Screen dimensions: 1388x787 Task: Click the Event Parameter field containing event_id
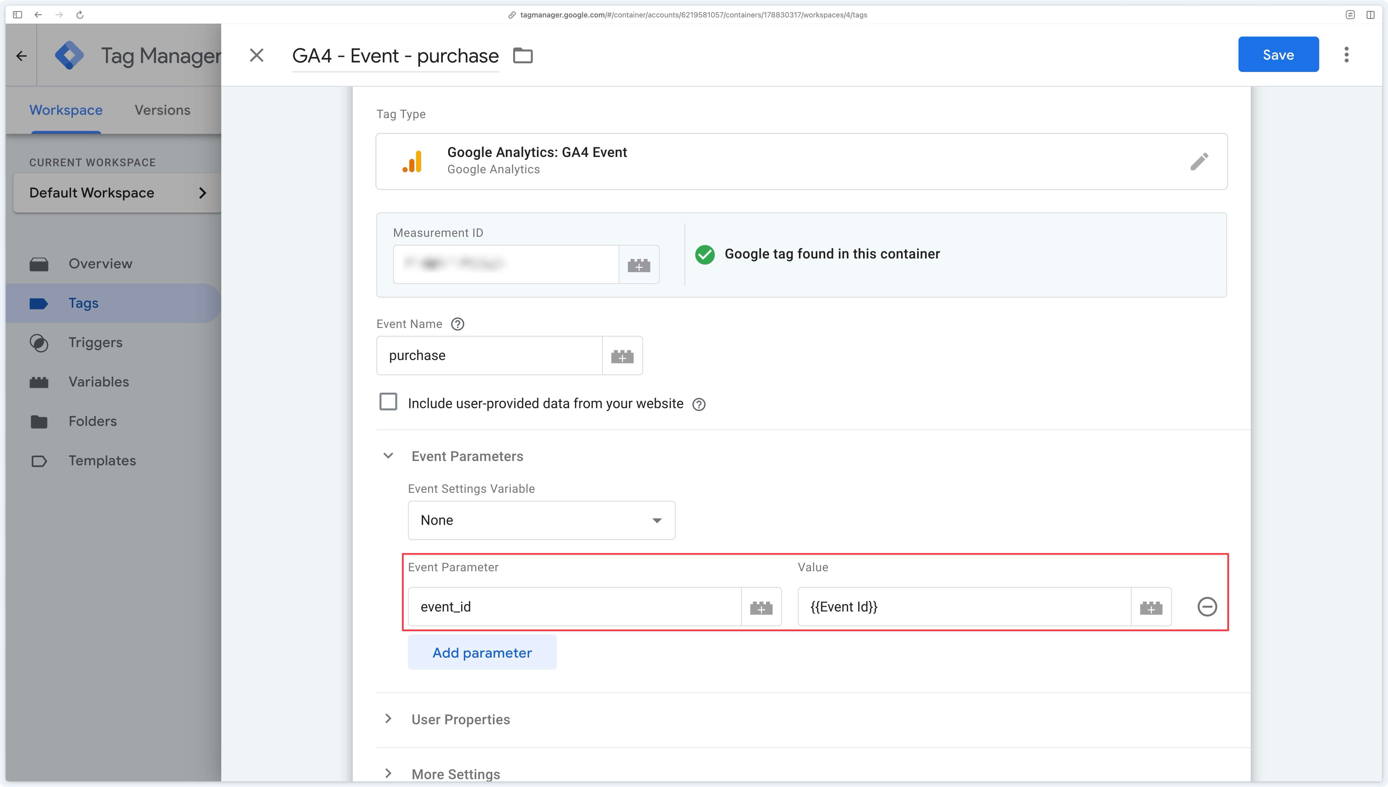574,607
